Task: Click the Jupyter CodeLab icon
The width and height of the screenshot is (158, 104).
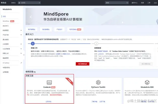Action: 49,82
